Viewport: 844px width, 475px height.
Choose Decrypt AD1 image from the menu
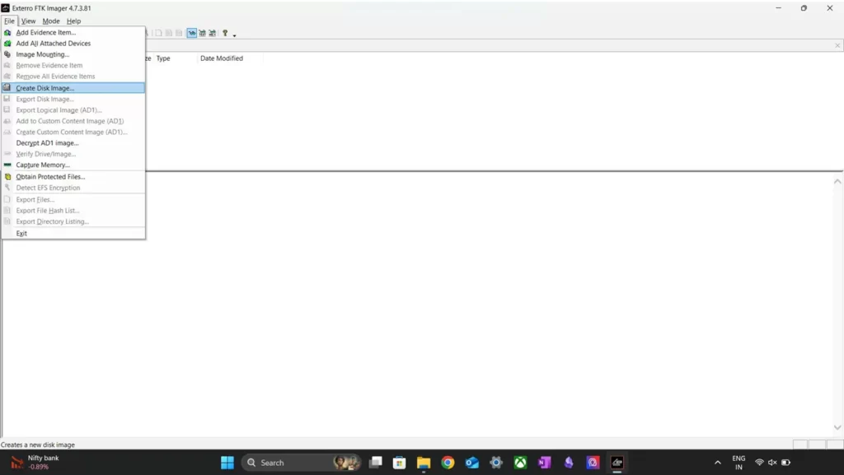click(48, 143)
